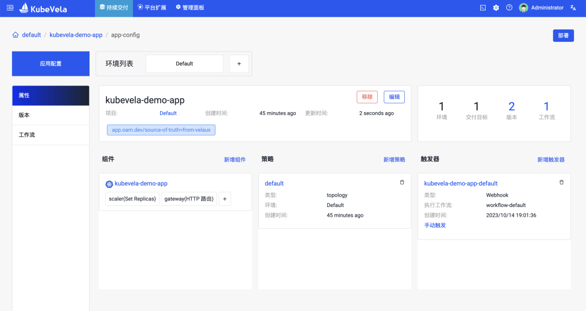
Task: Select 版本 in the left sidebar
Action: [51, 115]
